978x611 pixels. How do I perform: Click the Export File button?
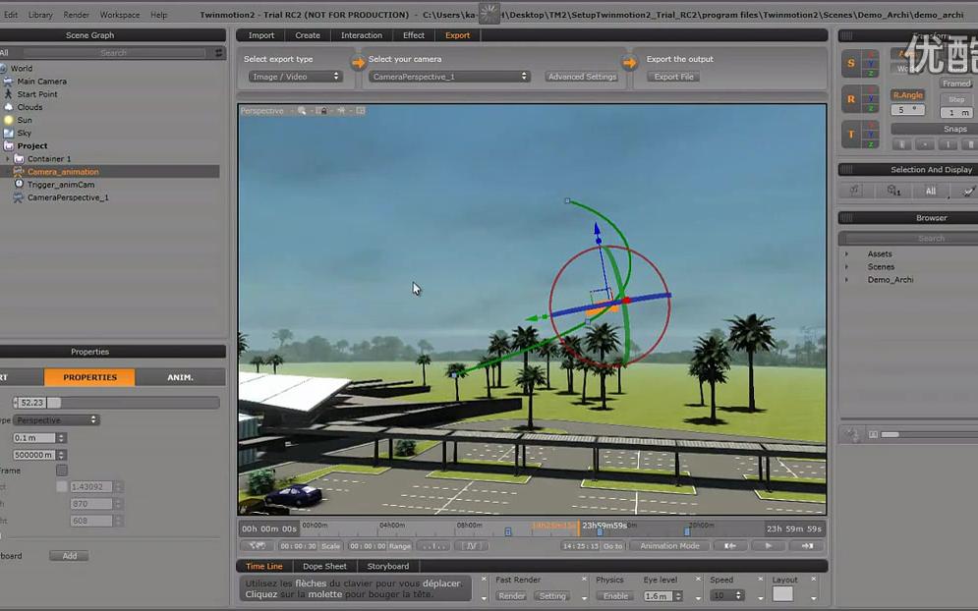coord(673,77)
